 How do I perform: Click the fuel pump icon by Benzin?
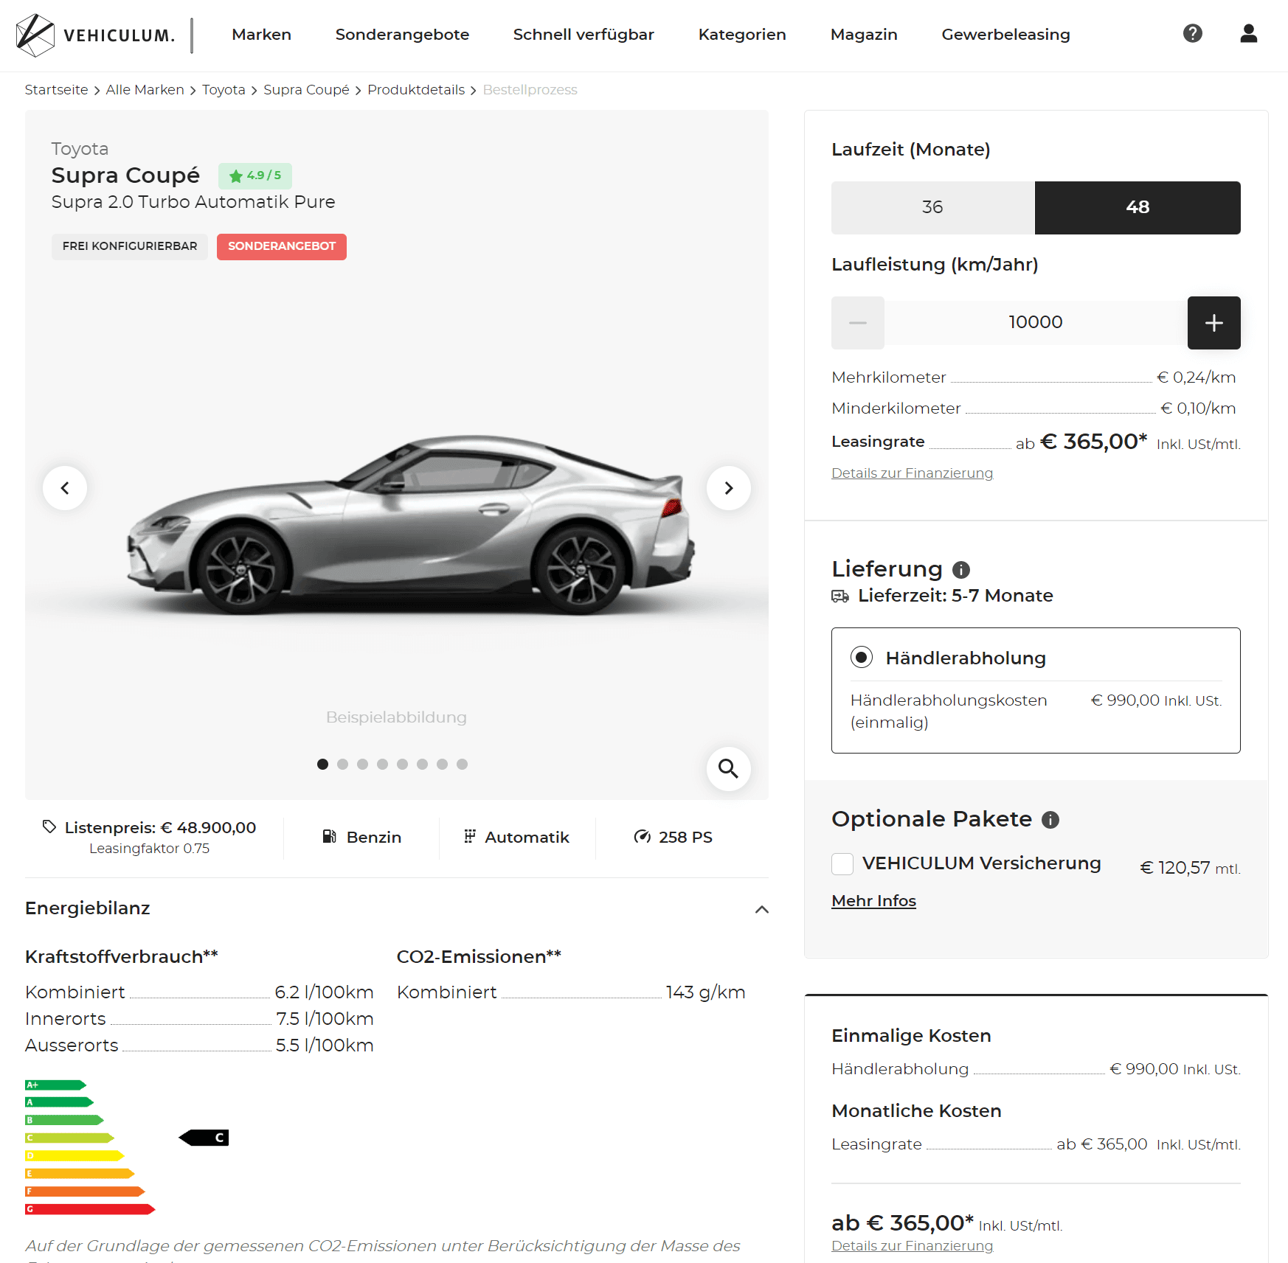pos(330,837)
